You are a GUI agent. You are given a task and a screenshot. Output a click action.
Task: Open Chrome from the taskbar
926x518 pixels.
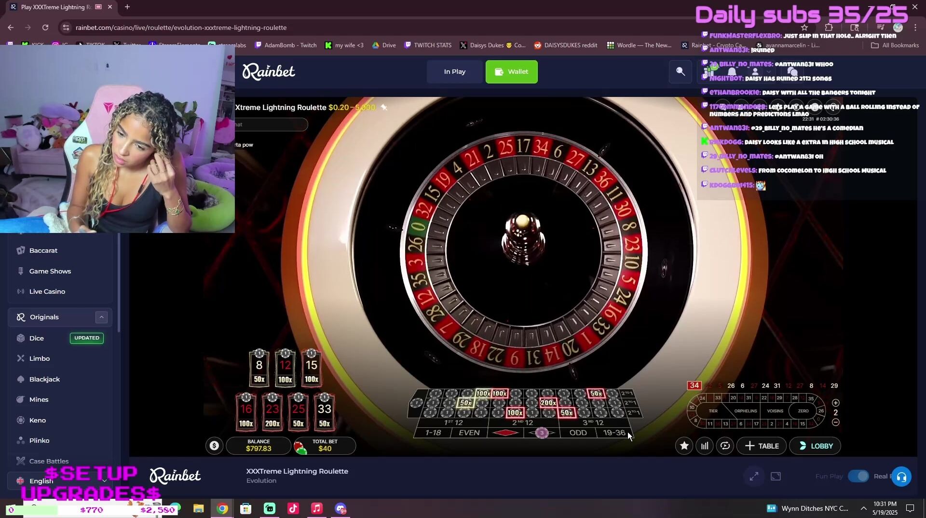[222, 509]
